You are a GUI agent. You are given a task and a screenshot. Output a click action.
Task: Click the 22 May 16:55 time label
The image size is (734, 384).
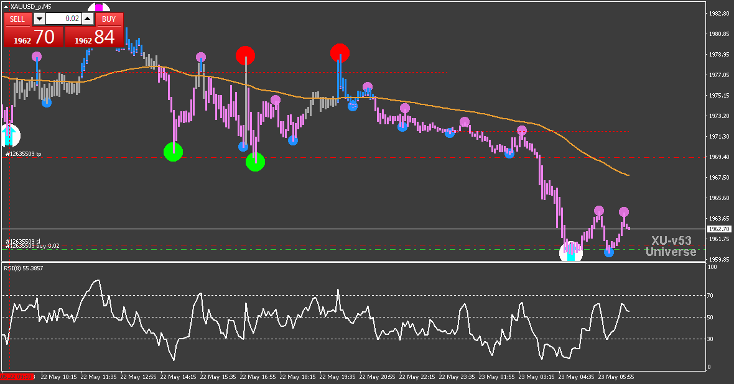pos(258,377)
